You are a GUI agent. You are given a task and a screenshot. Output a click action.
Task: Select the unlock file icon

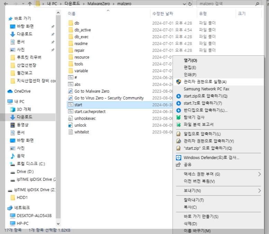(71, 125)
